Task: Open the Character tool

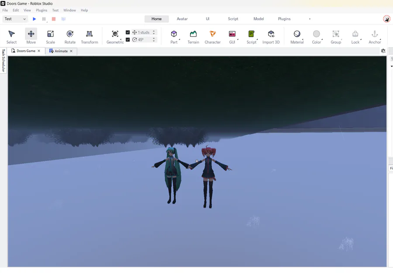Action: 213,37
